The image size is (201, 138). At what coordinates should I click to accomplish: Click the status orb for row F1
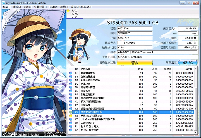(x=71, y=126)
